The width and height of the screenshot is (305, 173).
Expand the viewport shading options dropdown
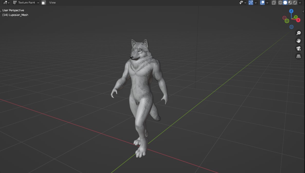click(x=300, y=3)
